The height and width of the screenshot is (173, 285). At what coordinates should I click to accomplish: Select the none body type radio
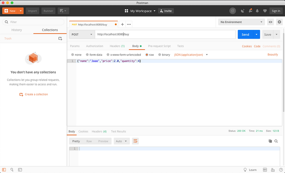(73, 55)
